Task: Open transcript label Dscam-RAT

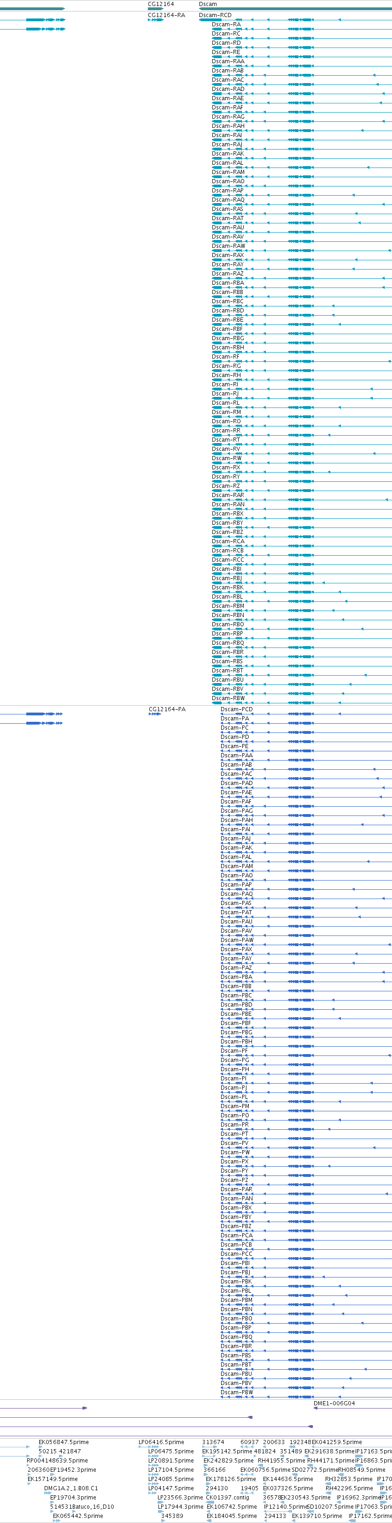Action: pos(228,218)
